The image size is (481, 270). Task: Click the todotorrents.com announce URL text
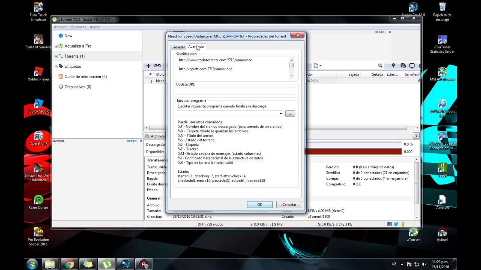click(215, 60)
